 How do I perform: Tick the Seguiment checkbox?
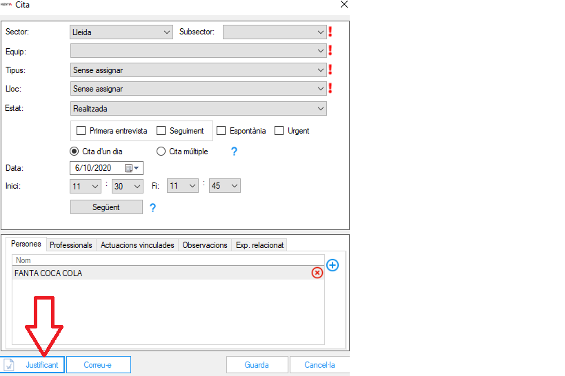coord(161,131)
